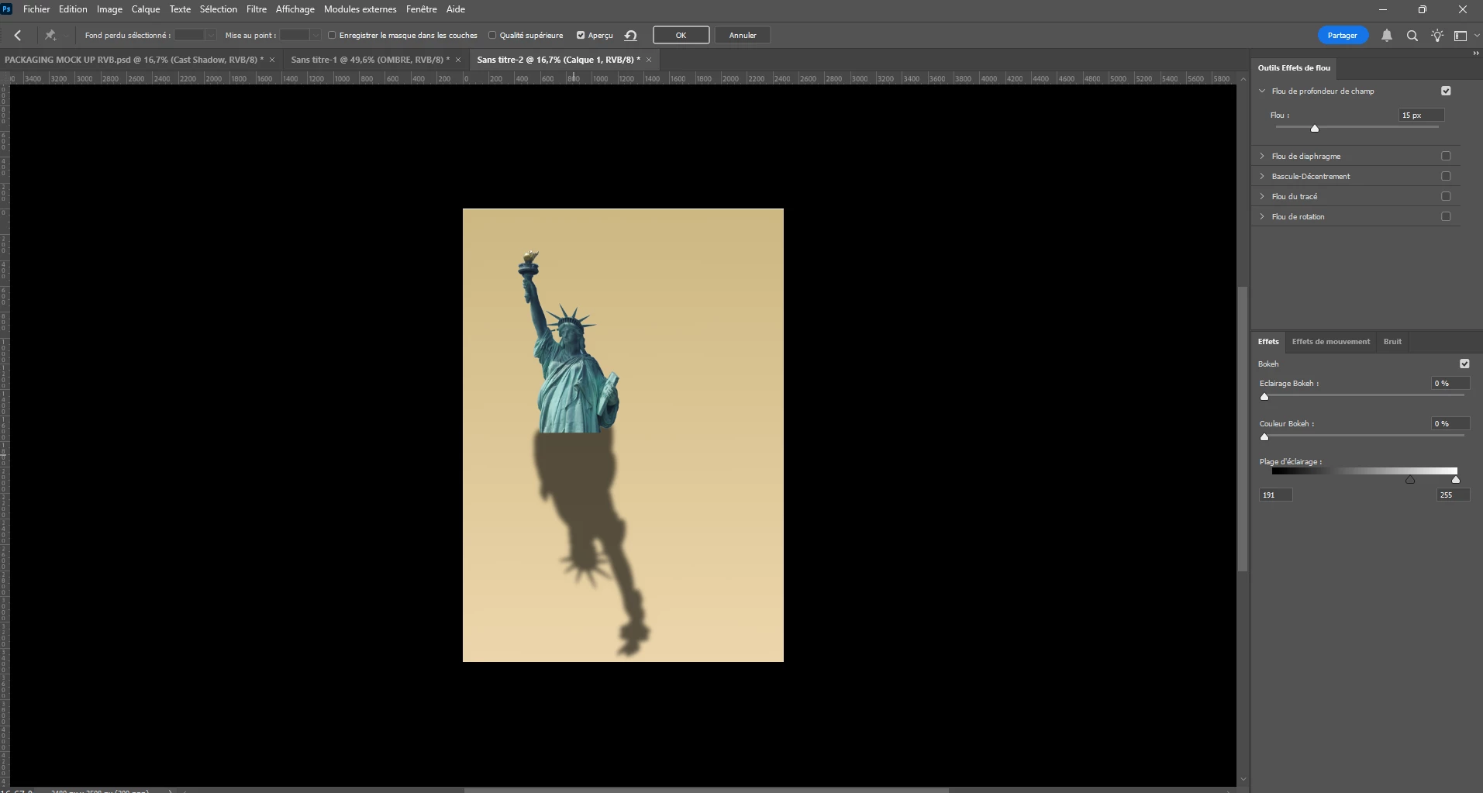
Task: Expand the Flou du tracé section
Action: (x=1262, y=196)
